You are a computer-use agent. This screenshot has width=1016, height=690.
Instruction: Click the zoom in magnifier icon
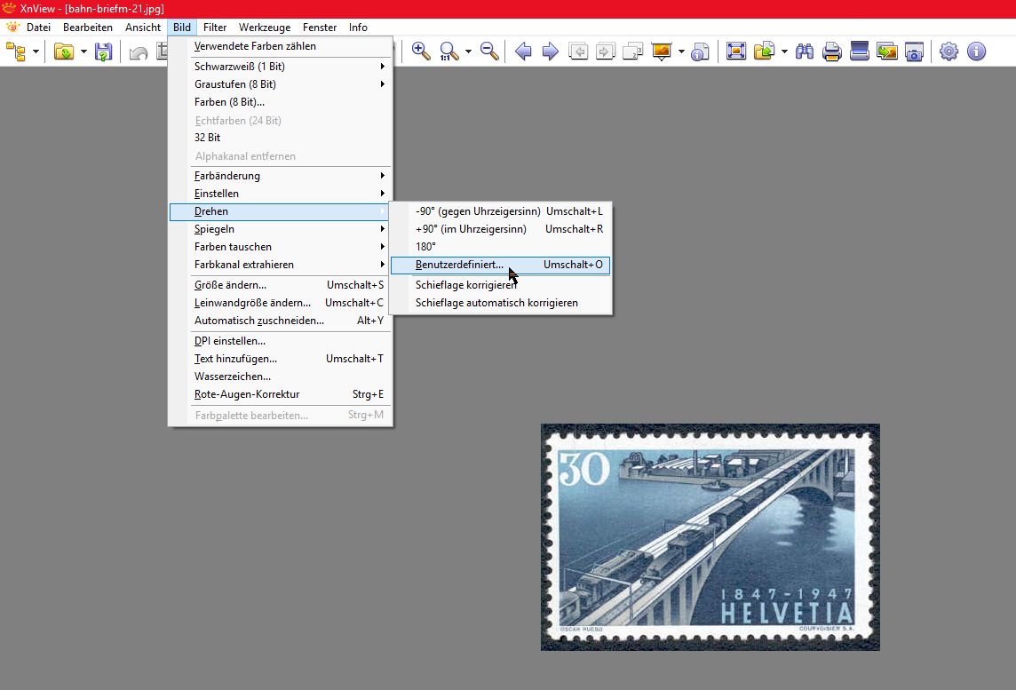coord(421,52)
